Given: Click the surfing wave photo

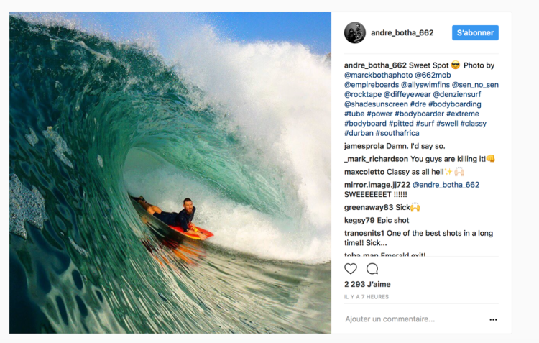Looking at the screenshot, I should click(x=170, y=173).
